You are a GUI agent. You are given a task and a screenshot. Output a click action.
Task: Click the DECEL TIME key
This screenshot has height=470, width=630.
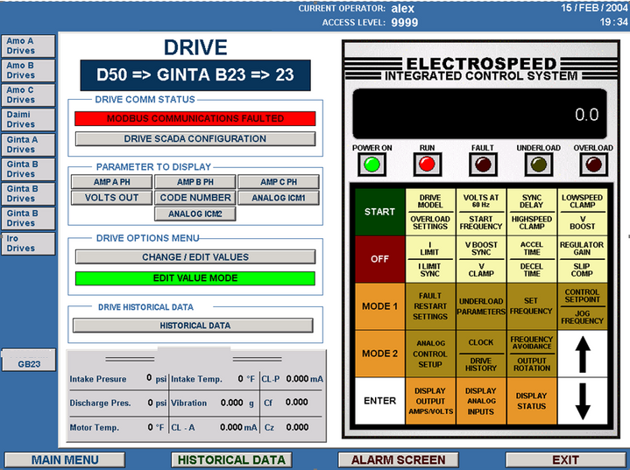(x=532, y=270)
